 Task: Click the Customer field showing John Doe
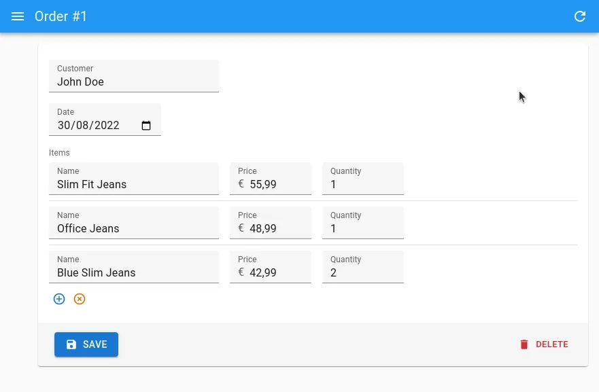[134, 82]
